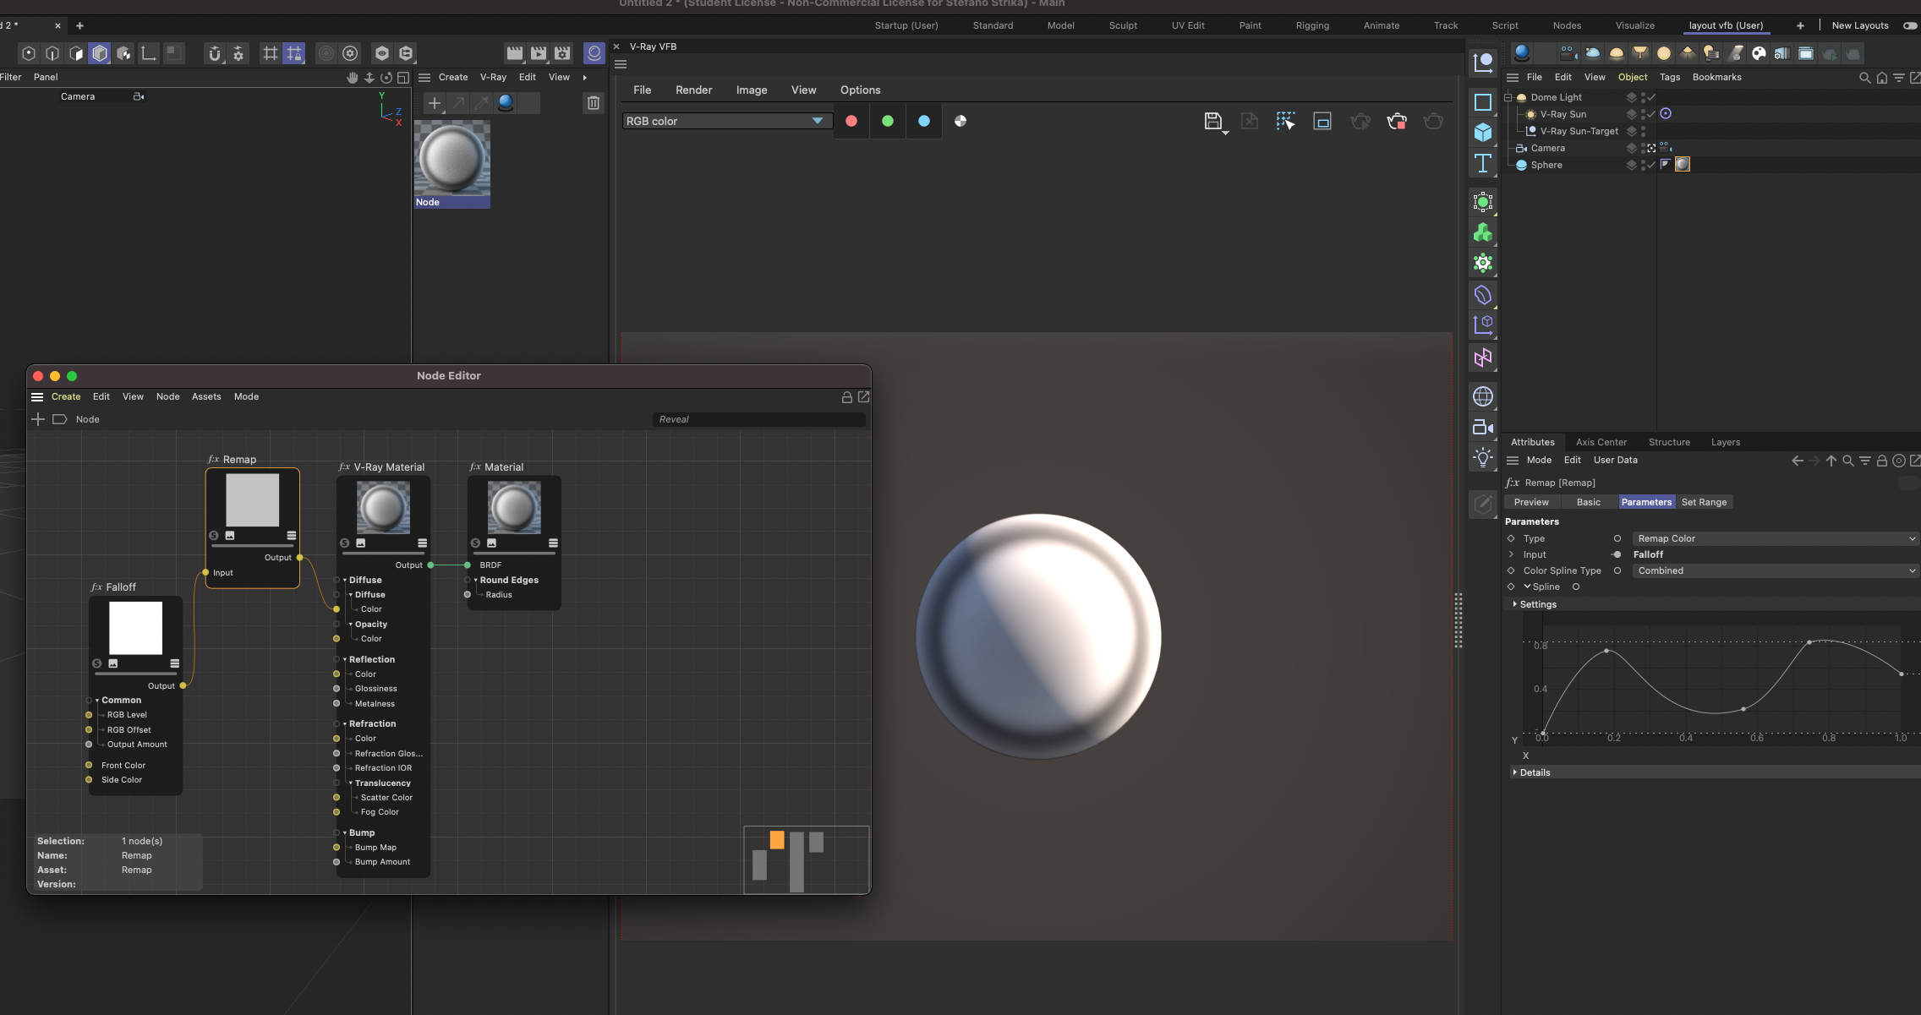Switch to the Layers tab
Viewport: 1921px width, 1015px height.
[x=1725, y=442]
